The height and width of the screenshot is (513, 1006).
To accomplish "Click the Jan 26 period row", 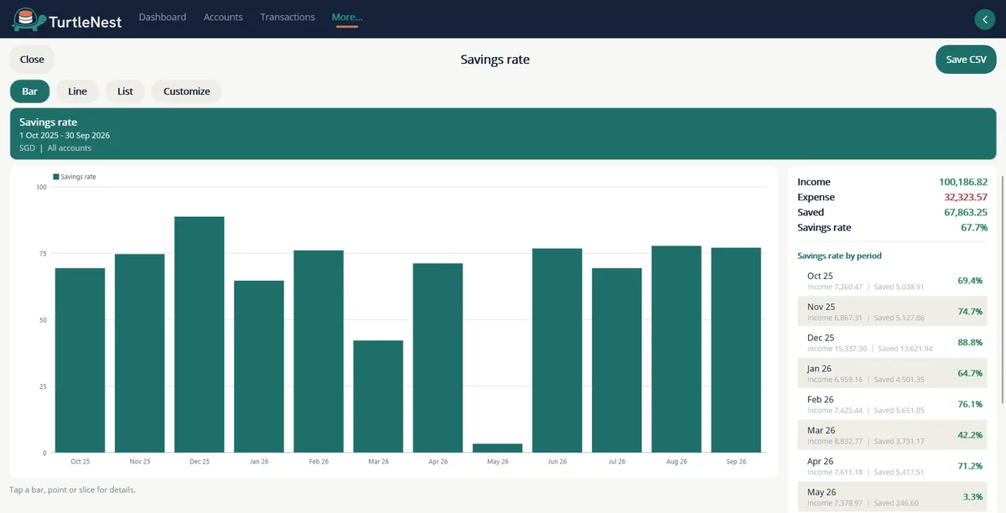I will 893,374.
